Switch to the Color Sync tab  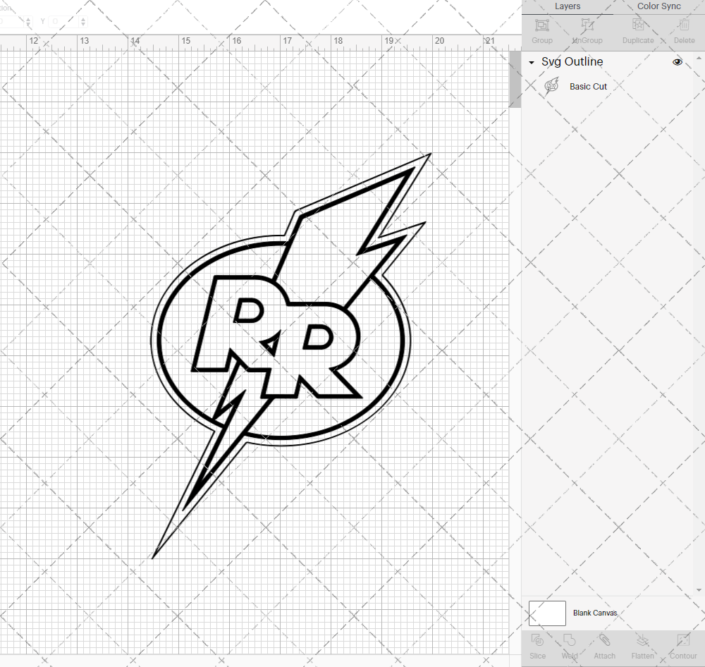(658, 6)
